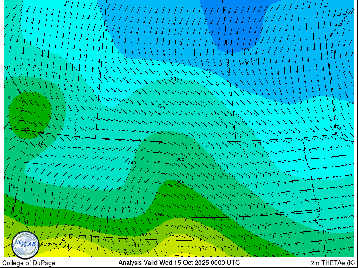Select "Analysis Valid Wed 15 Oct 2025 0000 UTC" text
The height and width of the screenshot is (268, 358).
coord(179,263)
